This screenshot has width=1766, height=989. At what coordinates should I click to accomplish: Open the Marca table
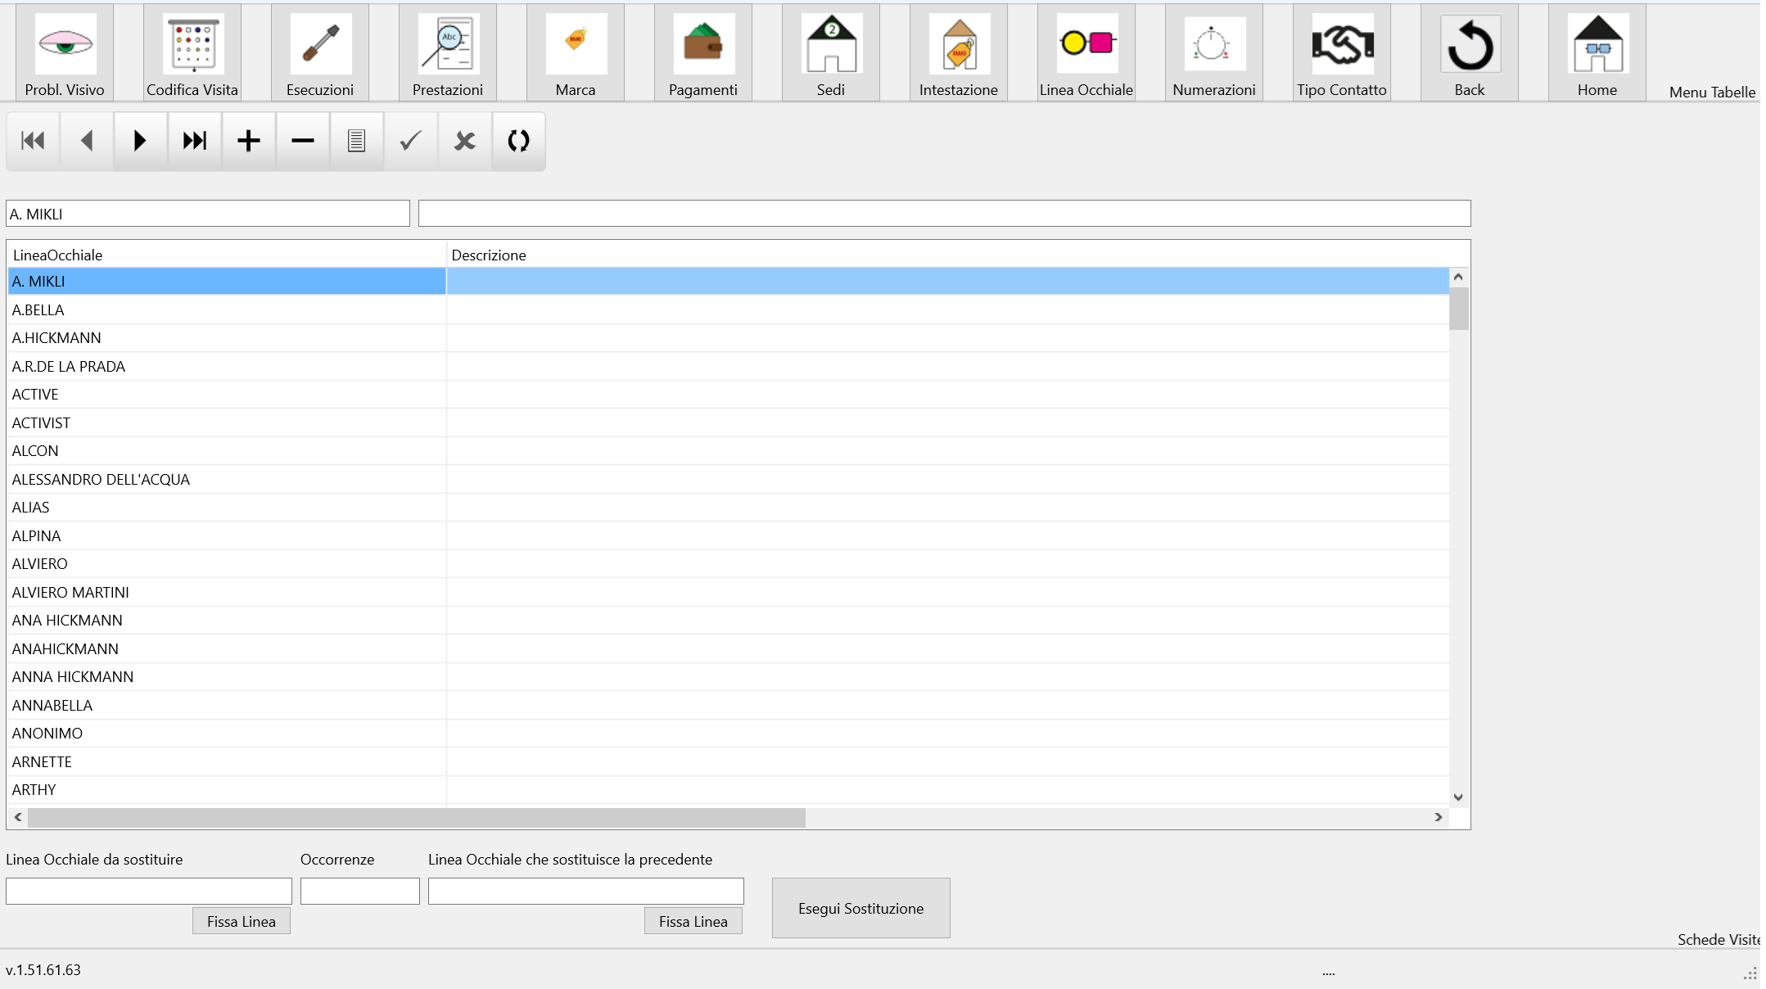tap(576, 52)
